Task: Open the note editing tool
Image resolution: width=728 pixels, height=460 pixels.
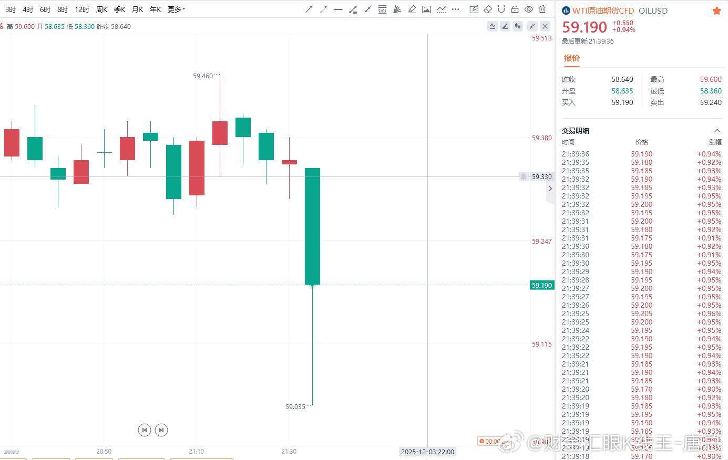Action: 474,9
